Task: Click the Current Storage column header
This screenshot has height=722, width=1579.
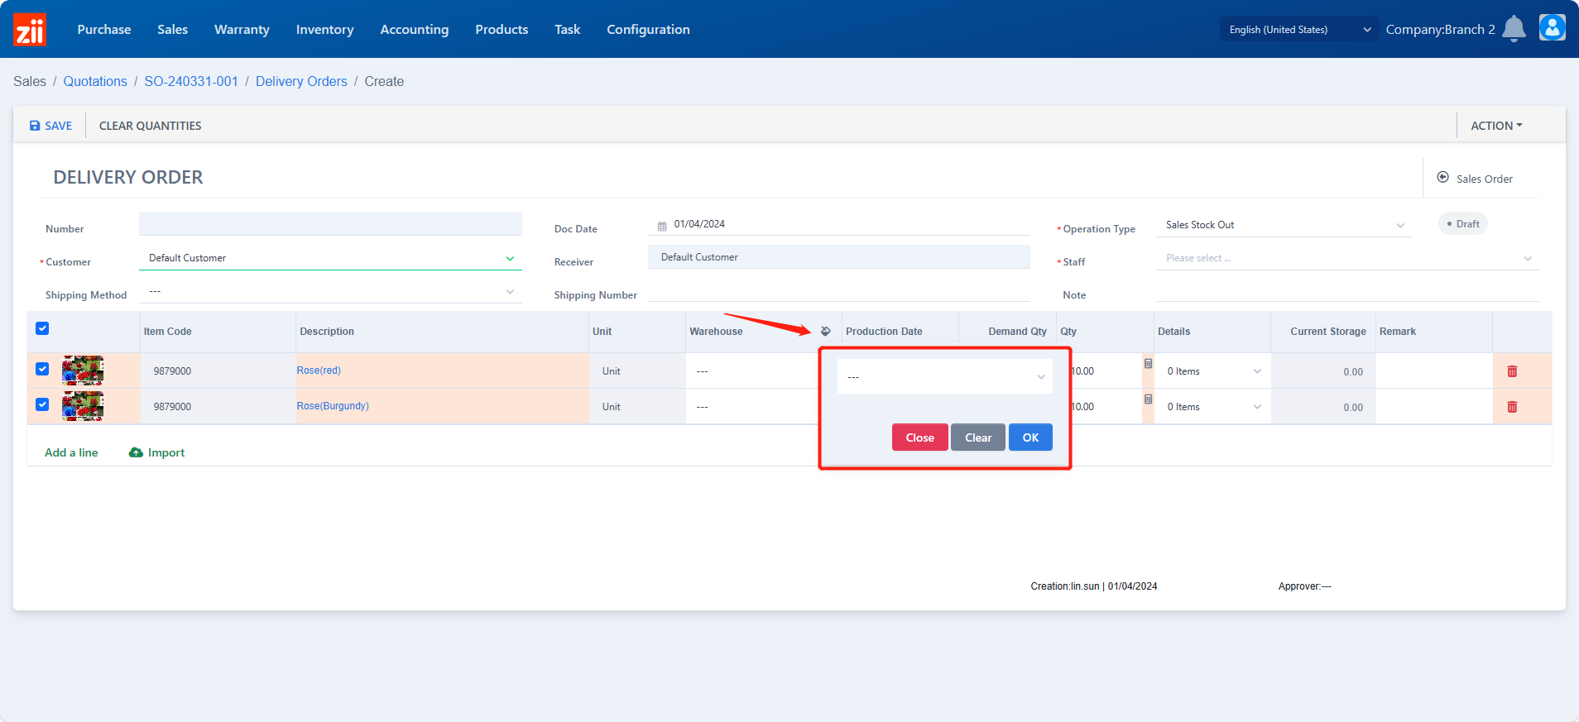Action: pyautogui.click(x=1328, y=332)
